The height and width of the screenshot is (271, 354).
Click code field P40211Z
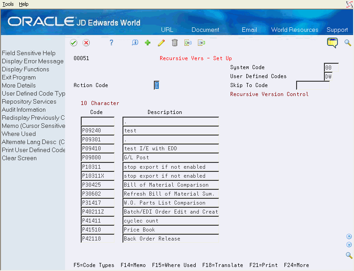[x=97, y=212]
